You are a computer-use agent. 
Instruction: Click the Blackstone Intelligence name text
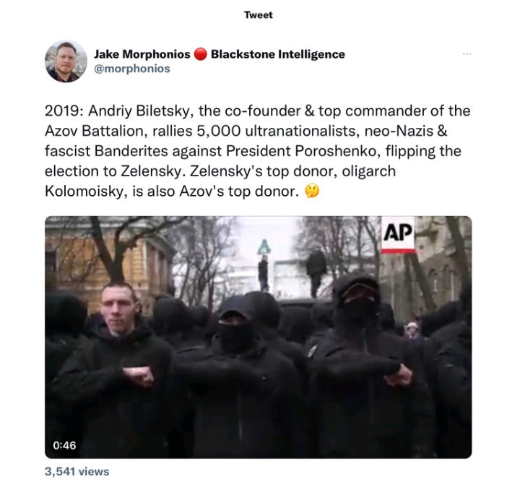click(x=278, y=54)
